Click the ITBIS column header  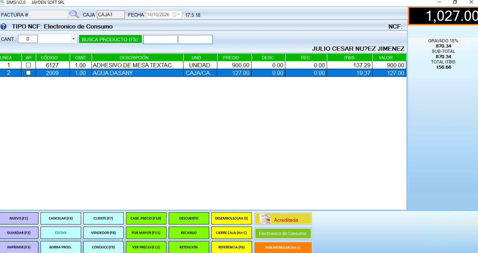pyautogui.click(x=350, y=57)
